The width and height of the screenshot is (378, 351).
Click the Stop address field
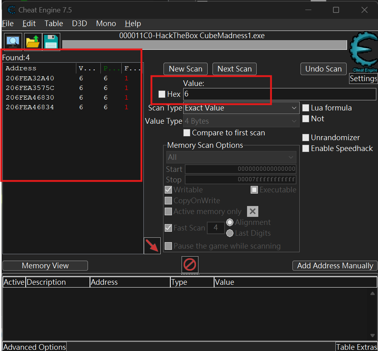(241, 180)
